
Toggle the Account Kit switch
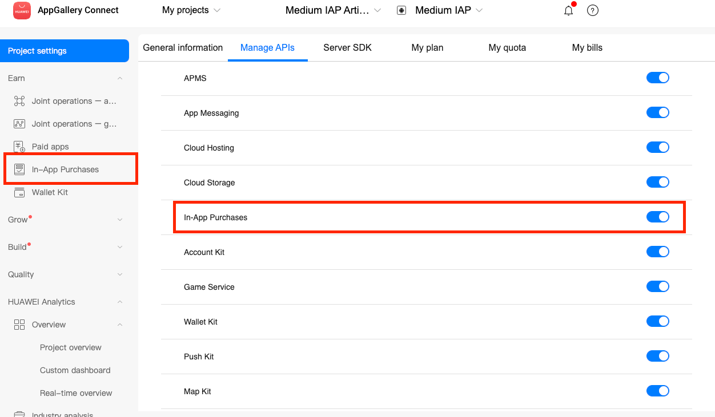658,252
